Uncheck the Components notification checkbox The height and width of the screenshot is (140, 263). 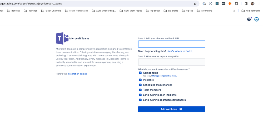tap(140, 73)
